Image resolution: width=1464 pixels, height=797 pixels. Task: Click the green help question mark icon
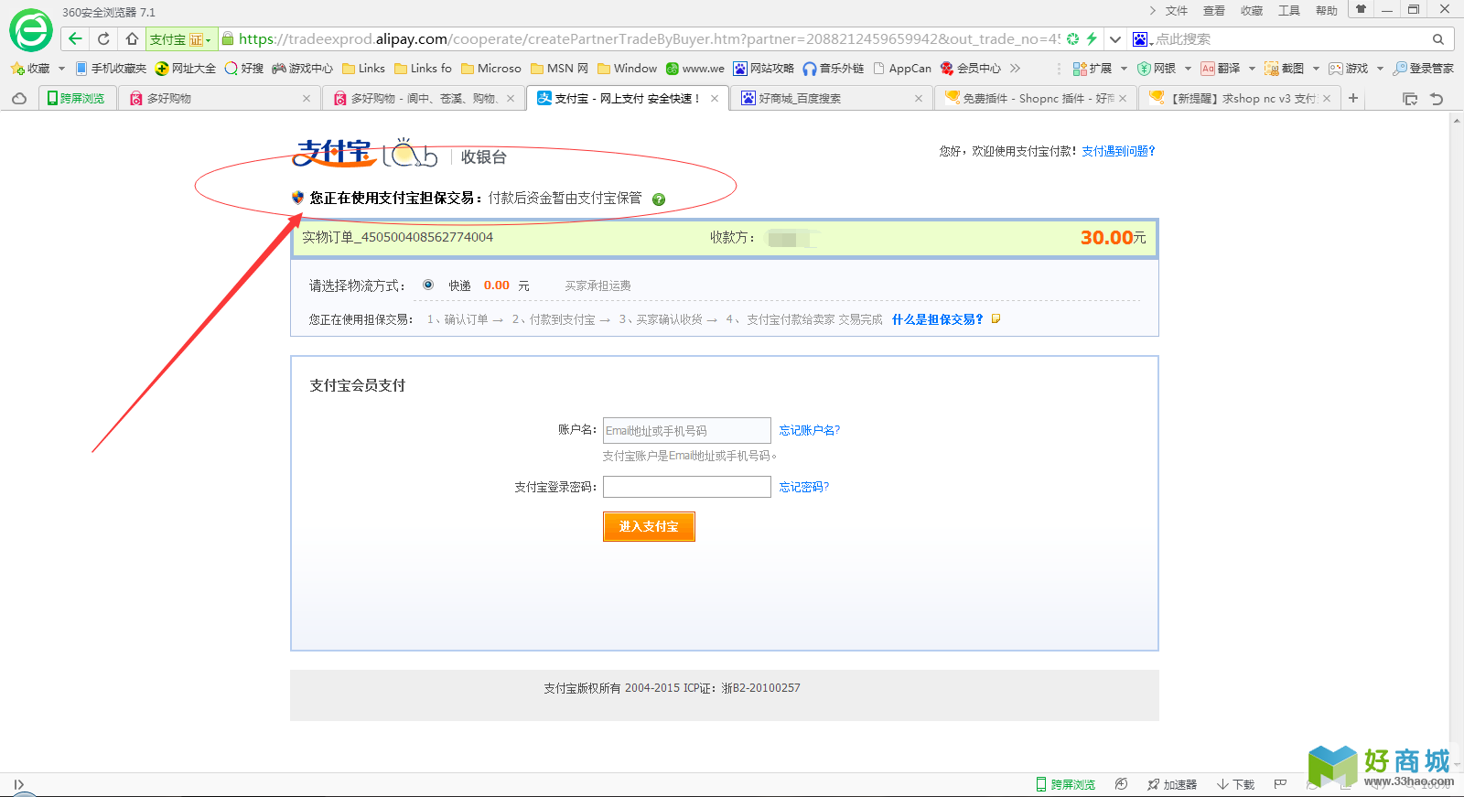(659, 199)
